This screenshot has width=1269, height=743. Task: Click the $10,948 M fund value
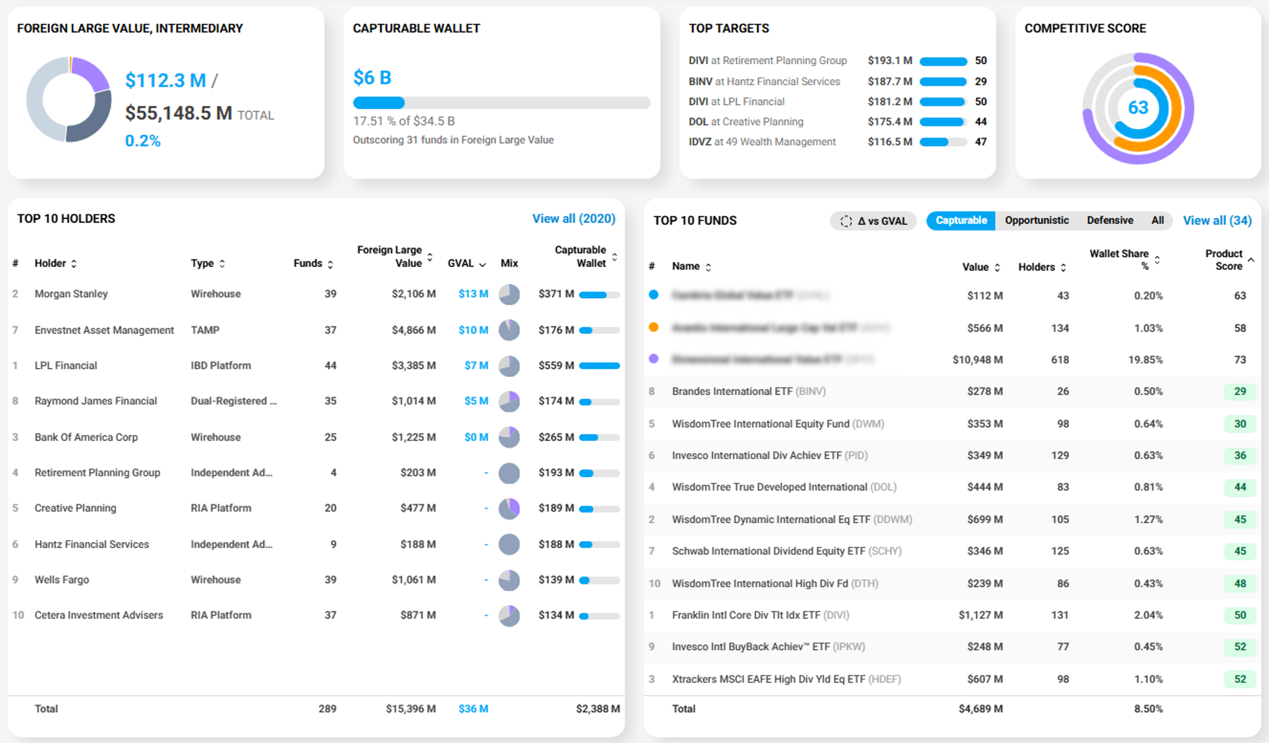point(977,360)
